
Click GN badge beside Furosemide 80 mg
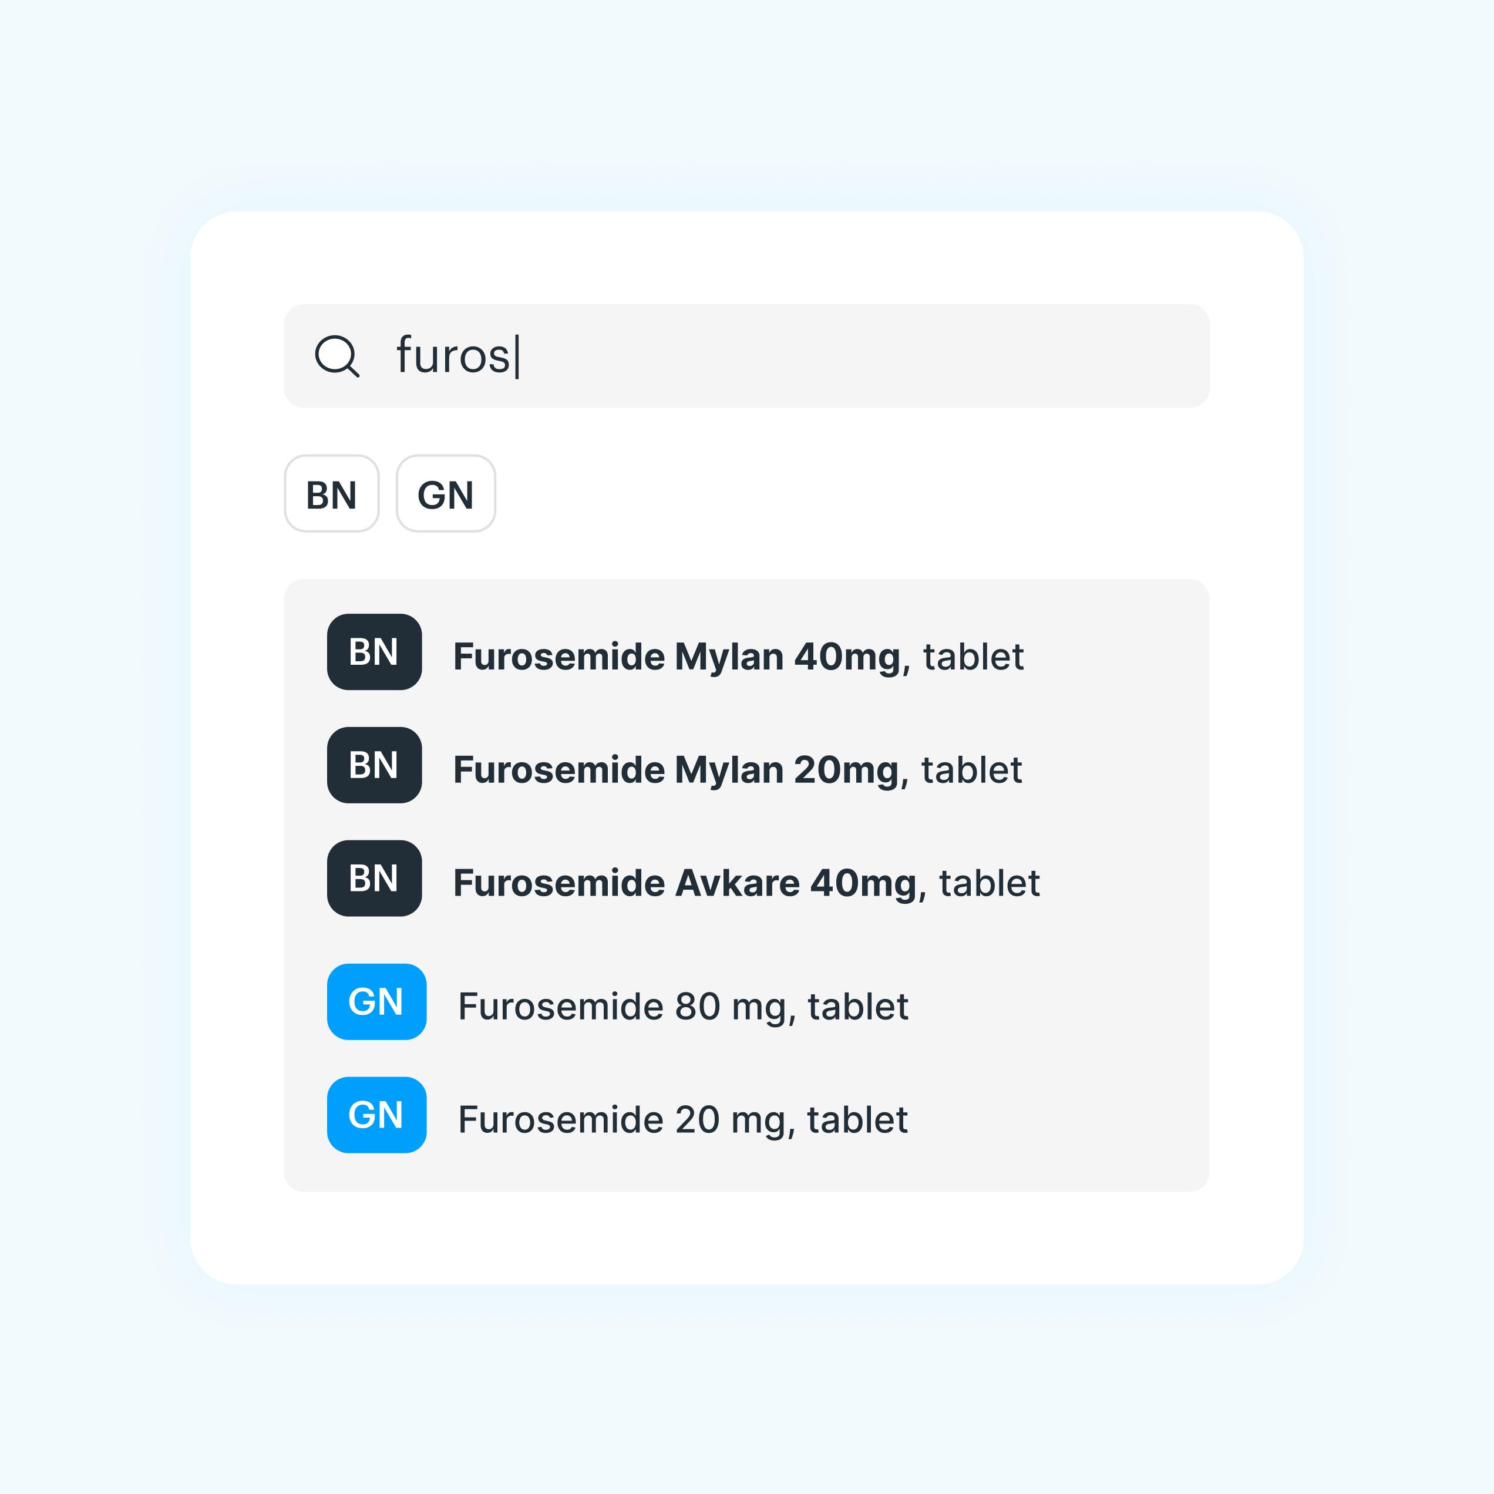coord(376,1001)
